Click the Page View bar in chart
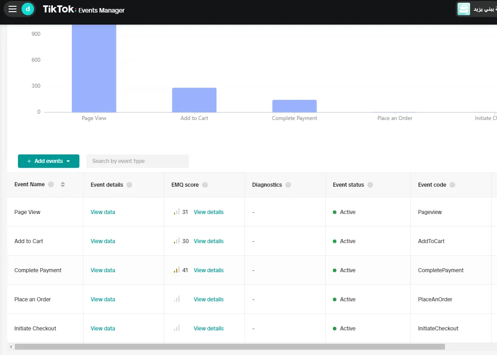Viewport: 497px width, 355px height. tap(94, 68)
